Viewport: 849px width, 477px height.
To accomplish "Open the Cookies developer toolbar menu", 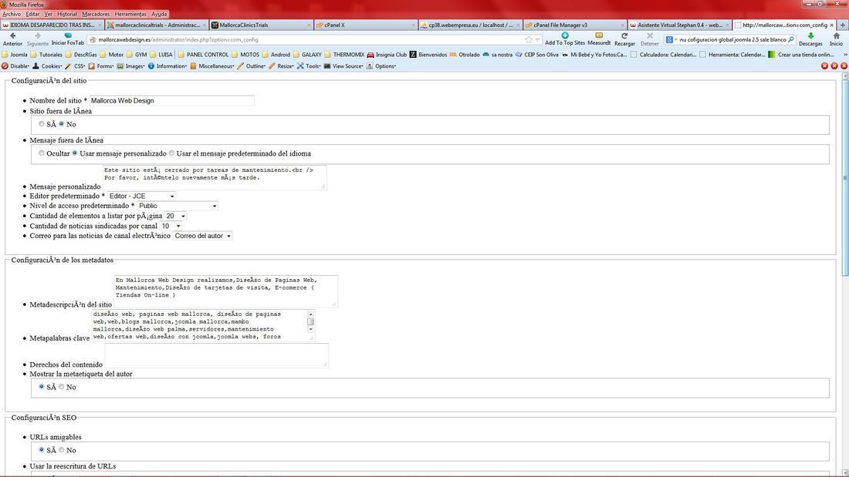I will [x=48, y=66].
